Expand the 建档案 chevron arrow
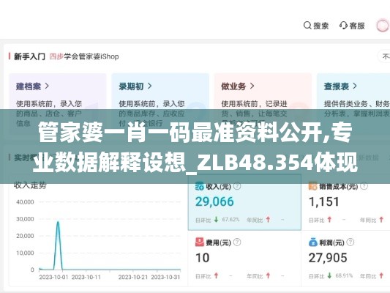The width and height of the screenshot is (390, 293). [47, 86]
